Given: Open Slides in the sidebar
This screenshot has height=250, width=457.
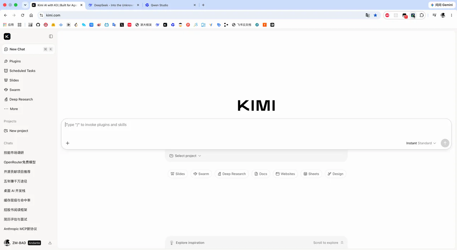Looking at the screenshot, I should pyautogui.click(x=29, y=80).
